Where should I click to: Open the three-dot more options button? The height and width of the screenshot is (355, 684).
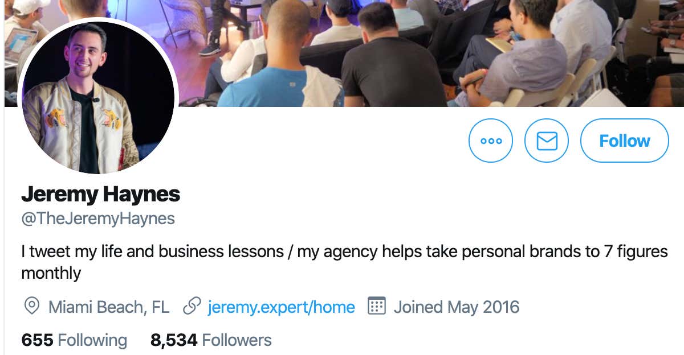pos(491,141)
